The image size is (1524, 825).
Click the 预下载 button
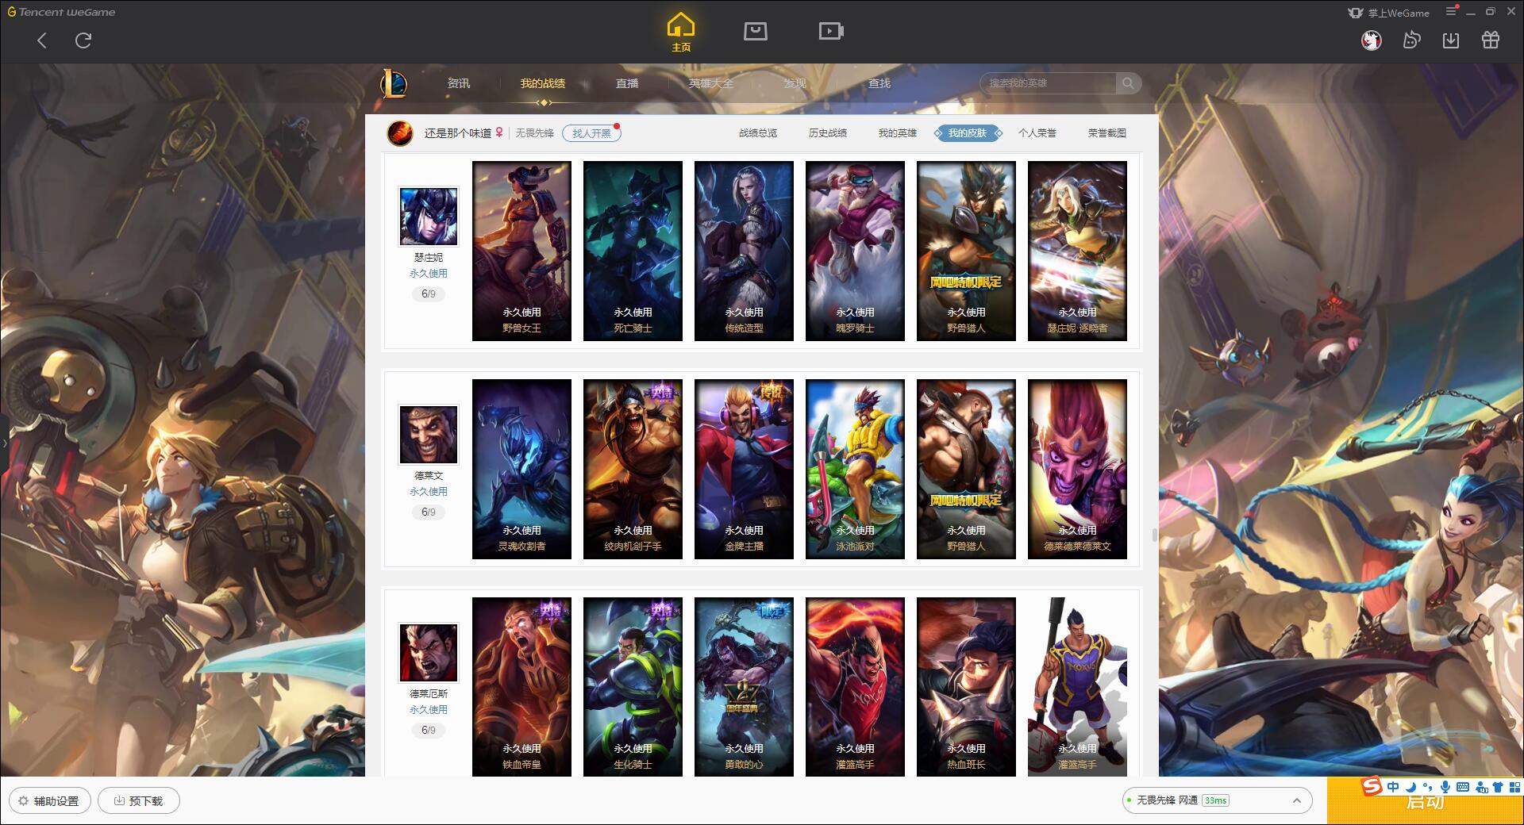tap(138, 800)
